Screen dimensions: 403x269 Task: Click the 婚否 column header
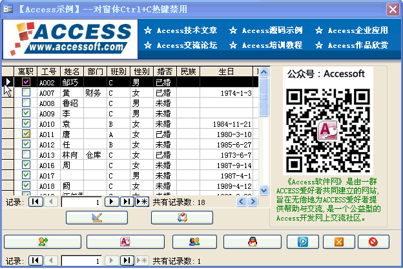[x=165, y=72]
